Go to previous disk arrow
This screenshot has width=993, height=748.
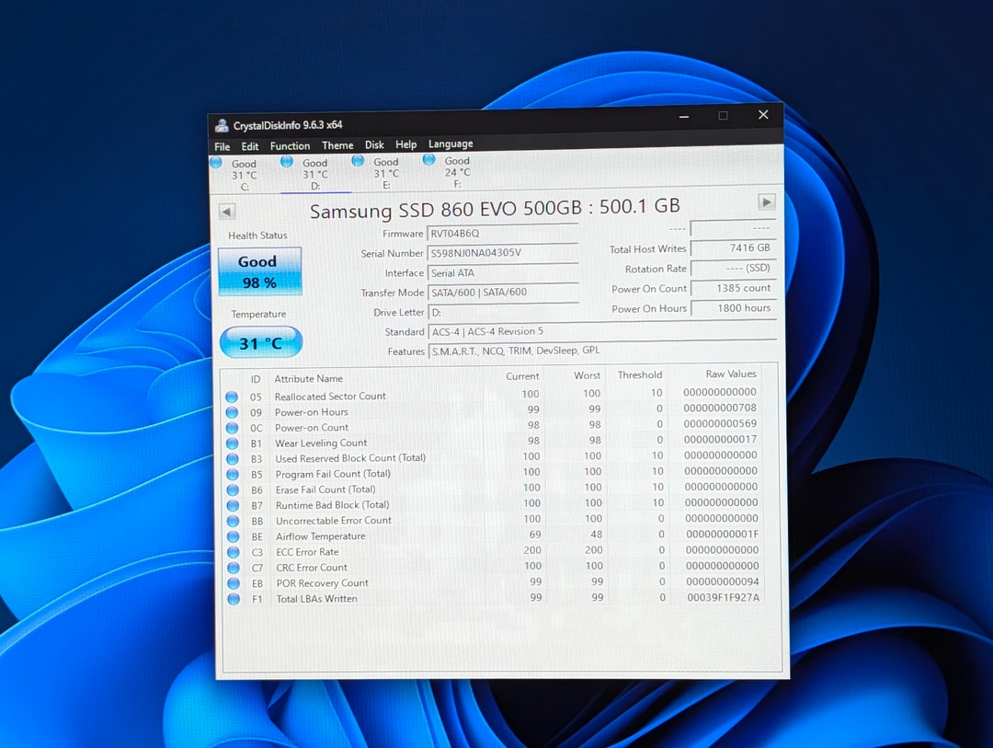coord(227,211)
